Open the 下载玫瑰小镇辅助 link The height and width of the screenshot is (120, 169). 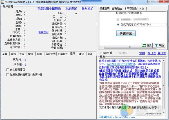tap(49, 8)
